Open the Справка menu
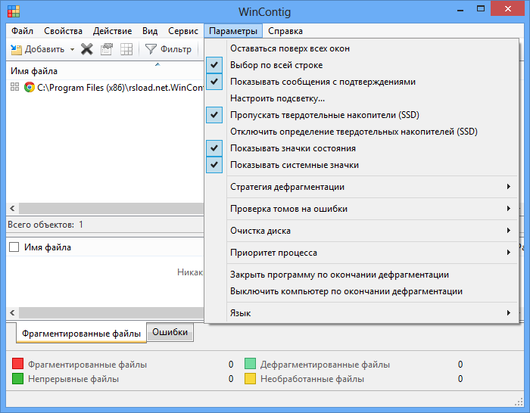Screen dimensions: 530x413 (x=285, y=31)
